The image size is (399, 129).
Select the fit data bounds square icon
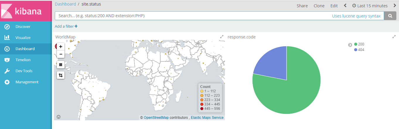pos(61,65)
